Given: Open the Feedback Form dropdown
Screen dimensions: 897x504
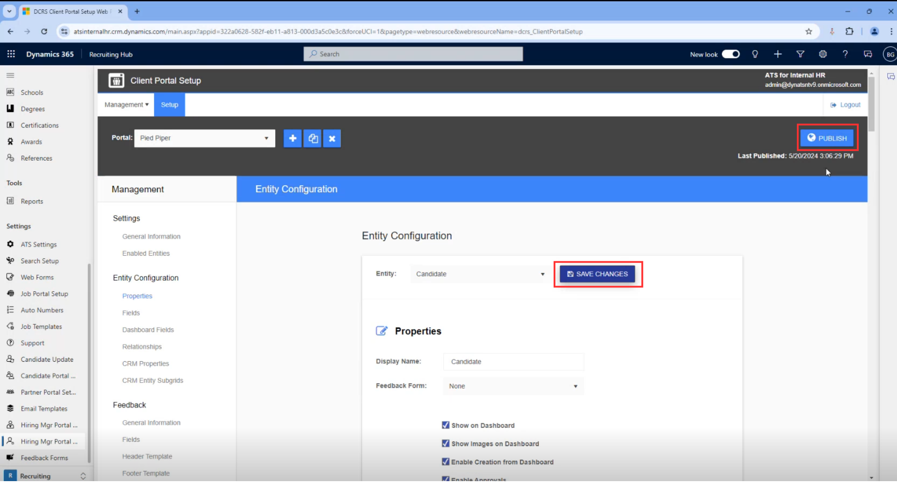Looking at the screenshot, I should coord(513,386).
